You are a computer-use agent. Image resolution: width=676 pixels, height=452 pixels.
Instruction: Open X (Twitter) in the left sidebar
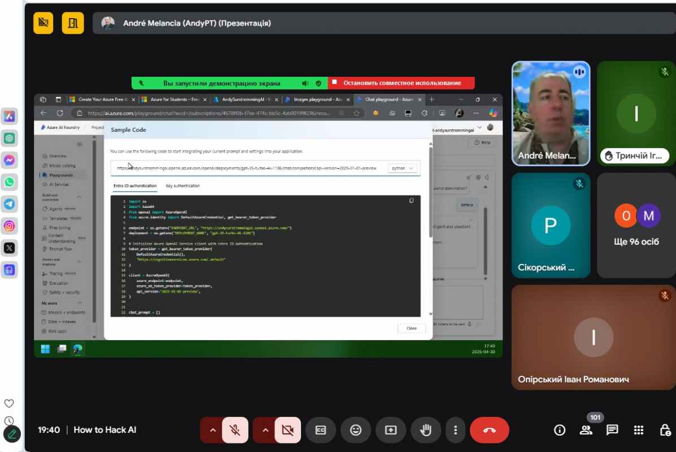coord(10,248)
